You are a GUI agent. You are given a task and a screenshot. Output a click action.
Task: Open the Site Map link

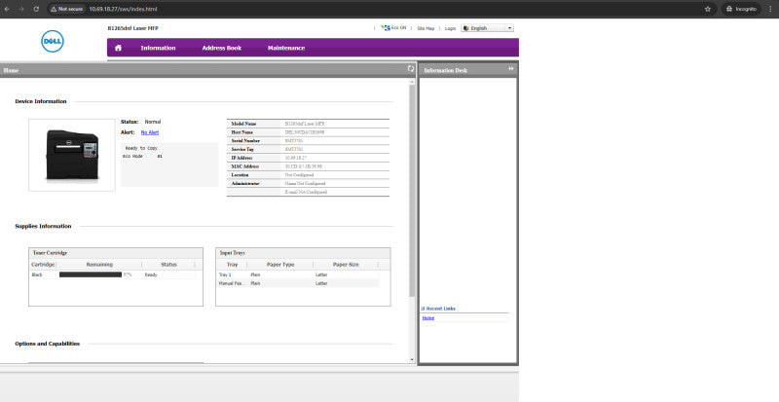click(426, 29)
